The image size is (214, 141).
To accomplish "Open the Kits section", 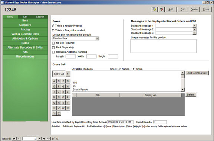I will [25, 52].
